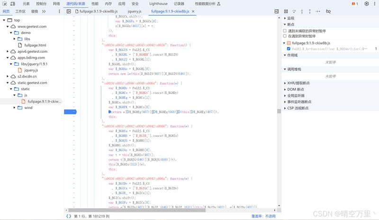Expand the apiv6.geetest.com domain
This screenshot has height=220, width=379.
point(8,51)
